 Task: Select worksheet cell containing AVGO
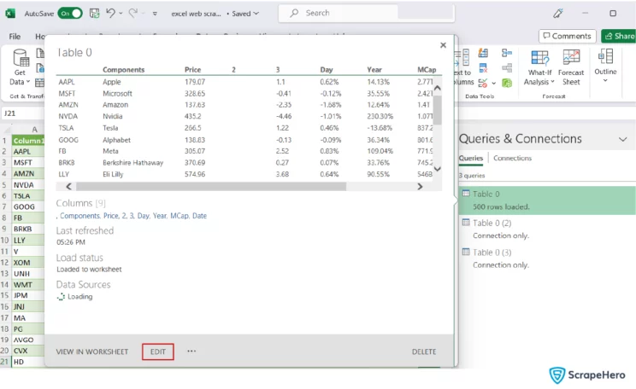pos(27,340)
